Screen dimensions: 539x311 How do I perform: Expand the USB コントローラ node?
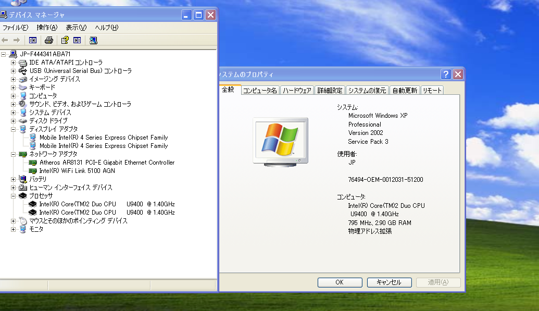coord(13,71)
